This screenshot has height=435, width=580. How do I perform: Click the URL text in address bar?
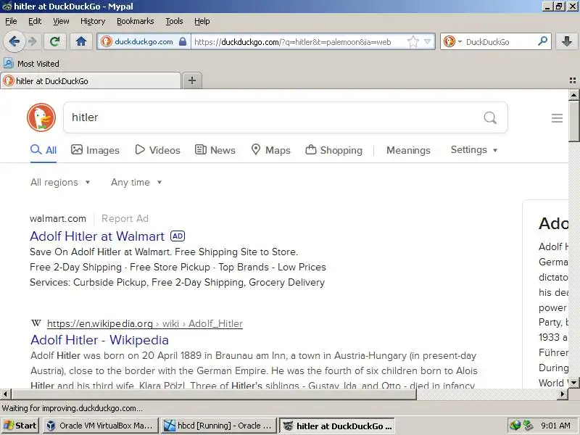point(293,42)
